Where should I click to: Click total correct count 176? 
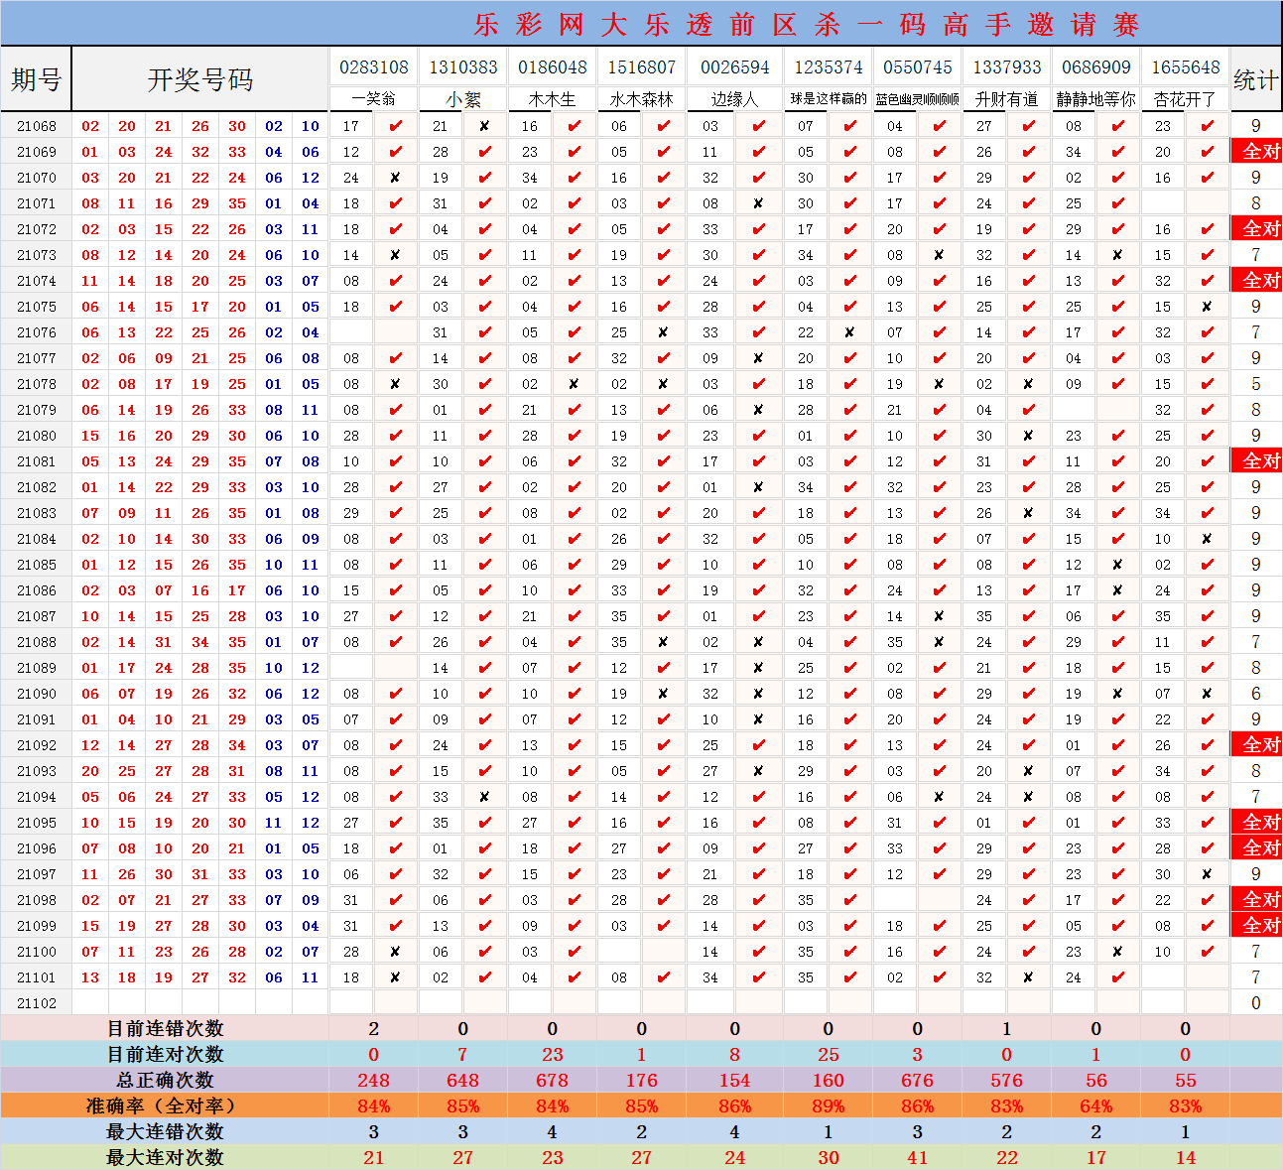pyautogui.click(x=641, y=1081)
